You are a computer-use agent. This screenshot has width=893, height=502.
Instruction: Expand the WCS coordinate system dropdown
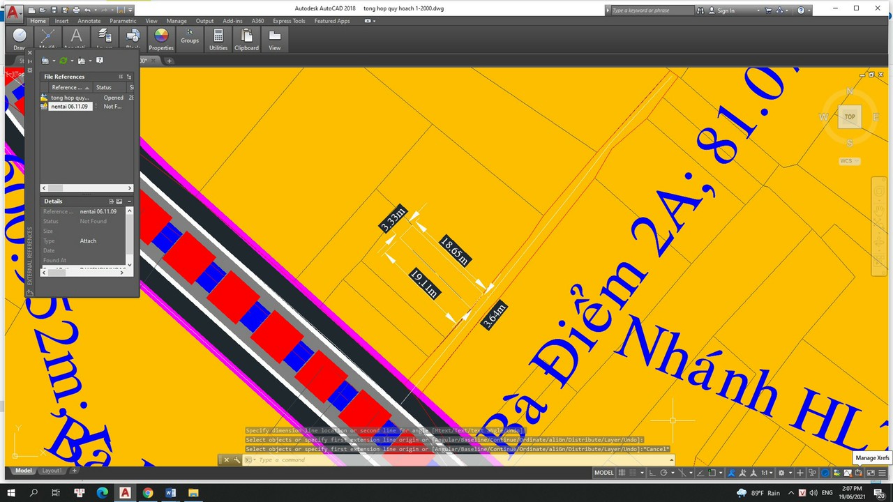pos(849,161)
